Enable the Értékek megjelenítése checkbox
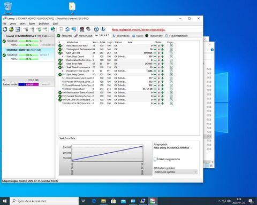 coord(155,159)
